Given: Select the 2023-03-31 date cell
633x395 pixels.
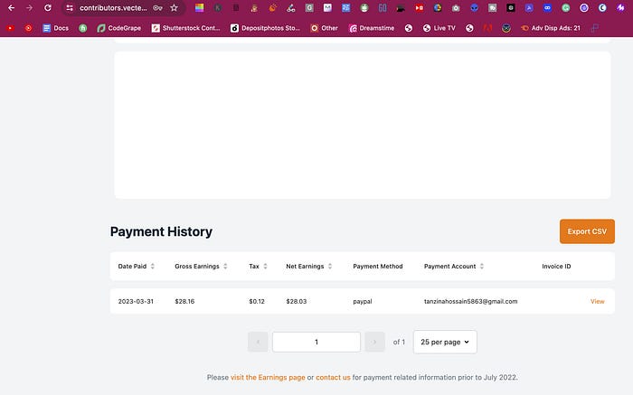Looking at the screenshot, I should (x=136, y=301).
